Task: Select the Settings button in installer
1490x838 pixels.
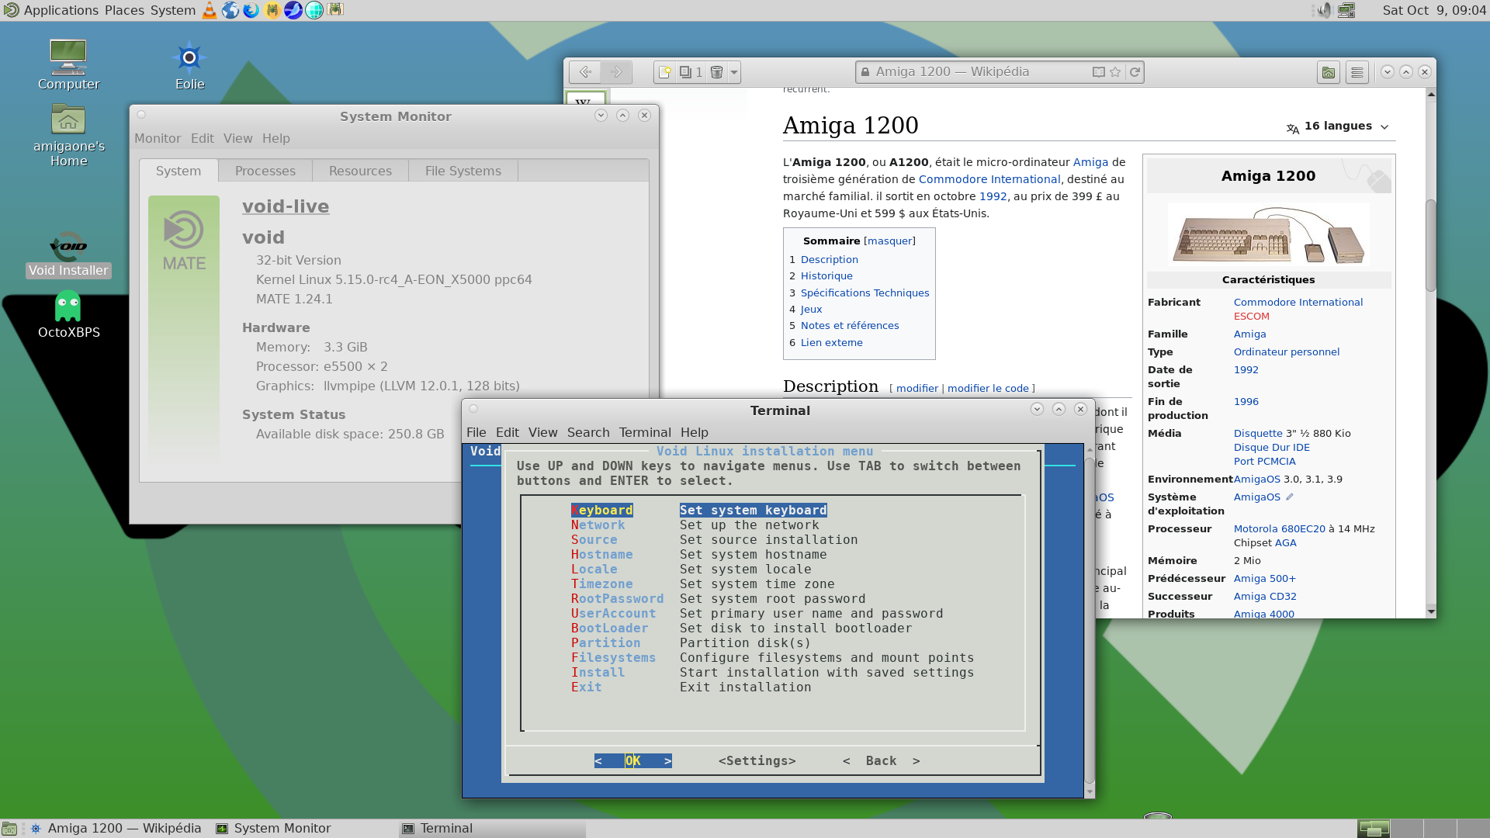Action: pyautogui.click(x=757, y=760)
